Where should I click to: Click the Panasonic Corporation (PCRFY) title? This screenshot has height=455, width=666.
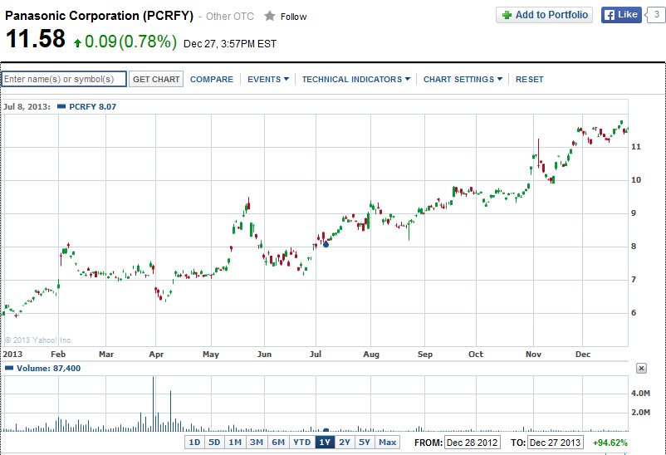point(99,16)
